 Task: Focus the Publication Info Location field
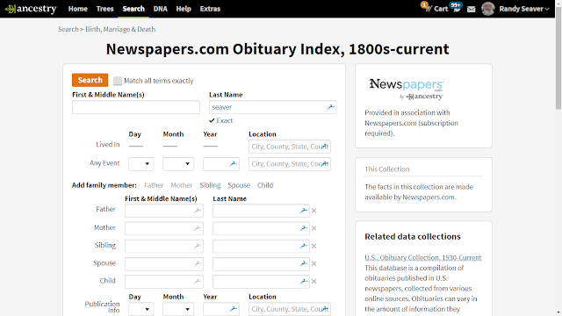[x=290, y=309]
